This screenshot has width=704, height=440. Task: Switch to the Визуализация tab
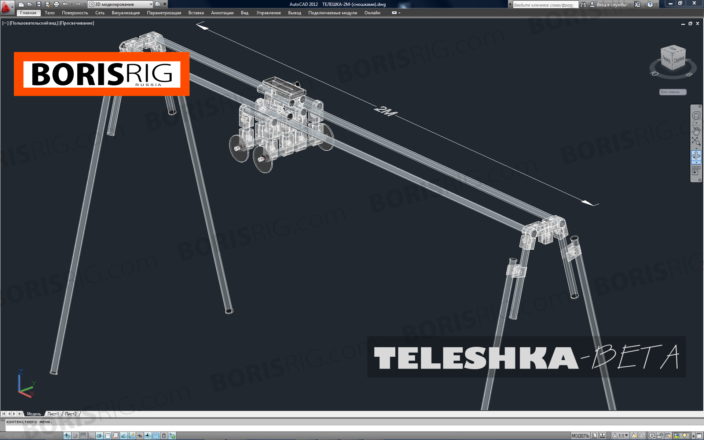[x=126, y=13]
